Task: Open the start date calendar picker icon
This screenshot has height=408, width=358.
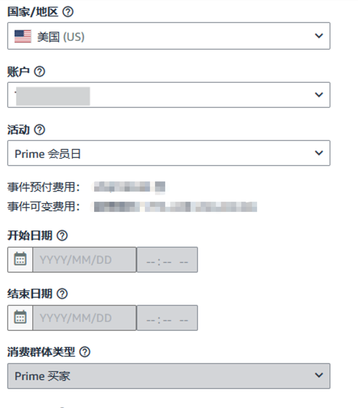Action: pos(20,260)
